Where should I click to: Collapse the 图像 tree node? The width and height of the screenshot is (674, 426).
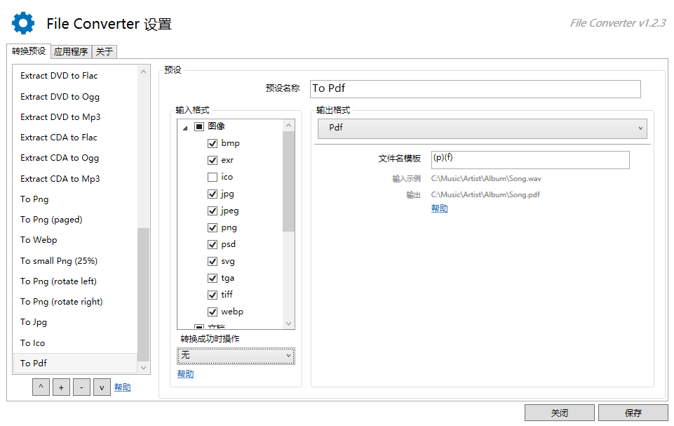click(185, 128)
